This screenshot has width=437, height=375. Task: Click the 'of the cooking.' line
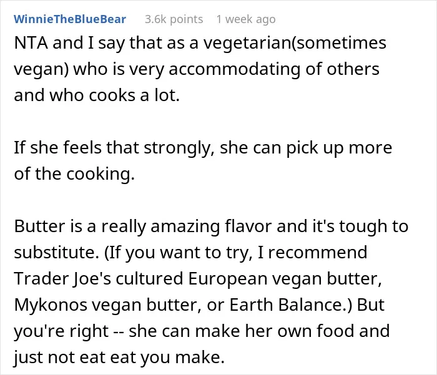coord(74,174)
